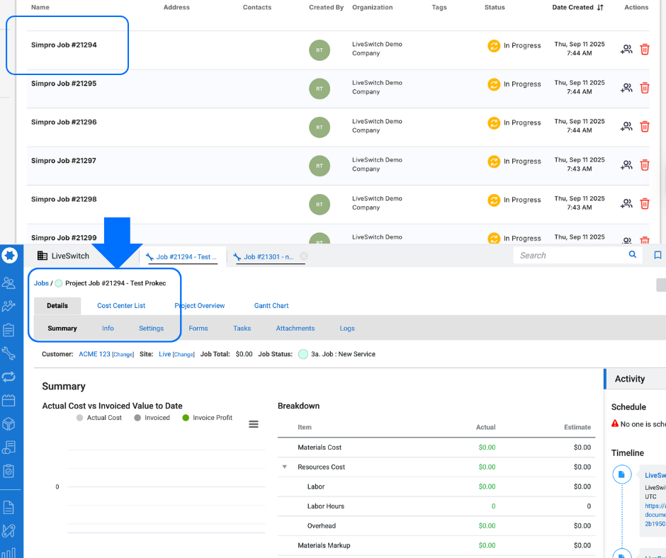Delete Simpro Job #21295 with trash icon
Viewport: 666px width, 558px height.
644,88
